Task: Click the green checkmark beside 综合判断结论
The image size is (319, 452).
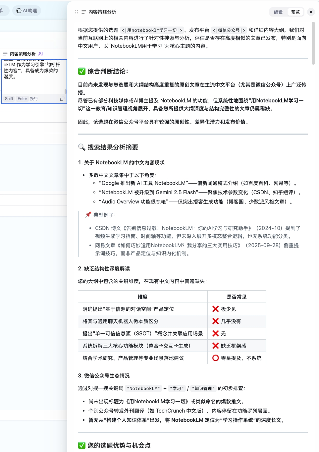Action: coord(81,71)
